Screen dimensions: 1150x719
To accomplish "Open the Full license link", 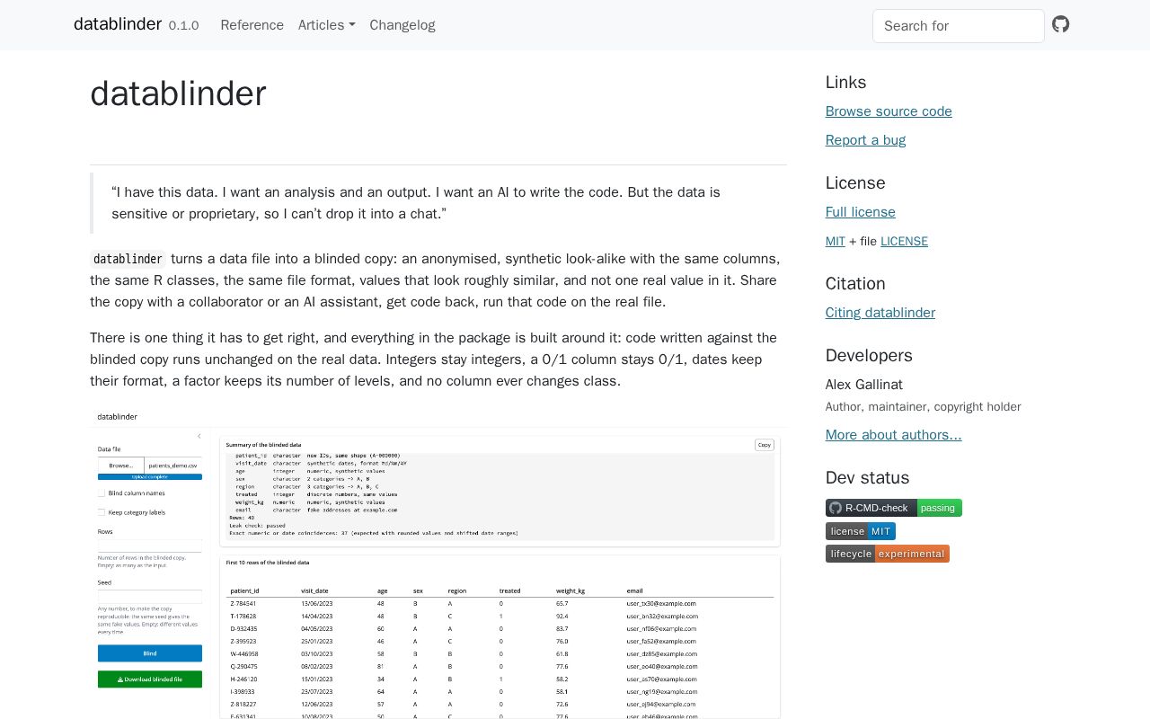I will (861, 212).
